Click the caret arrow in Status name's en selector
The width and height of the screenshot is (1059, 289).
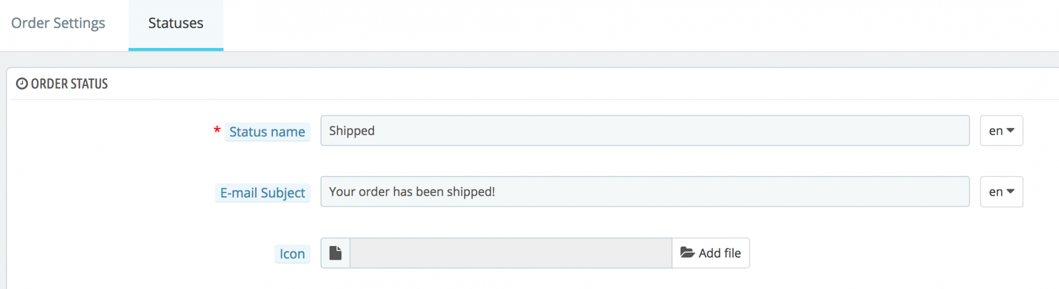pyautogui.click(x=1010, y=131)
